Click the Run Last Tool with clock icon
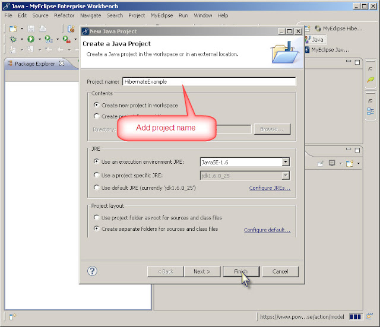The image size is (380, 327). 49,39
